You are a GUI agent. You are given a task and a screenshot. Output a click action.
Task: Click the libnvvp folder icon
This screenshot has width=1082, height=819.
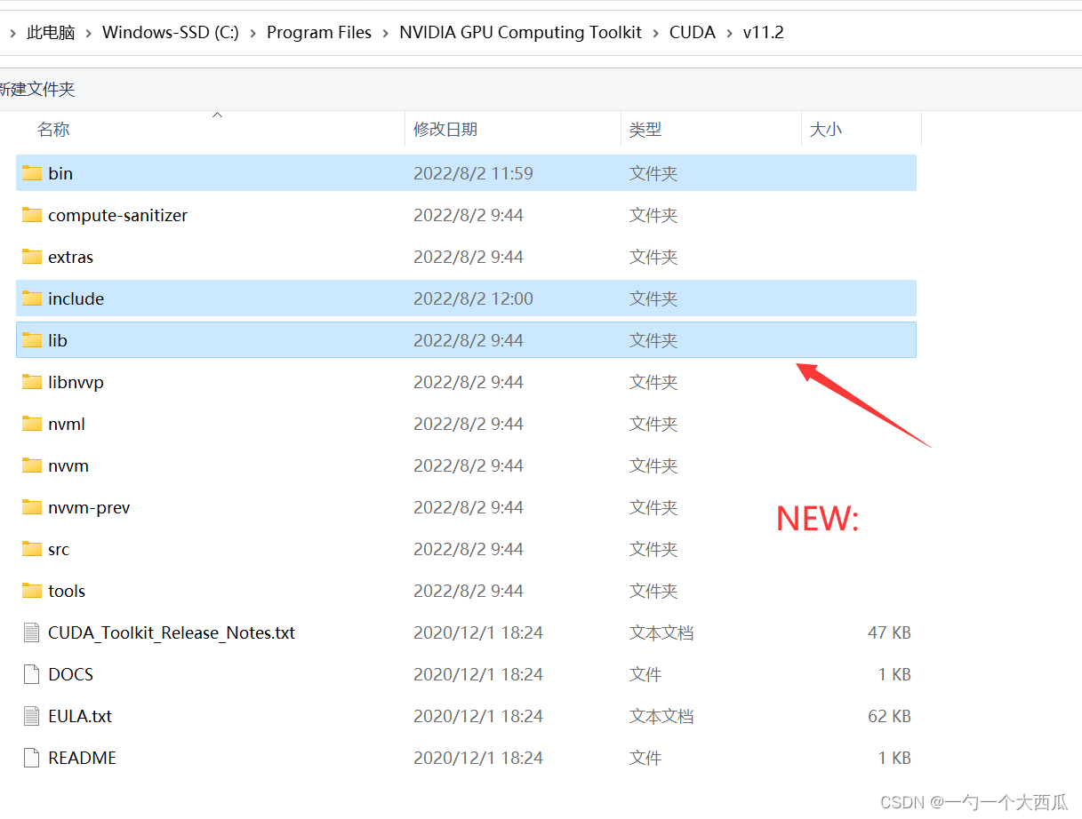[x=32, y=382]
